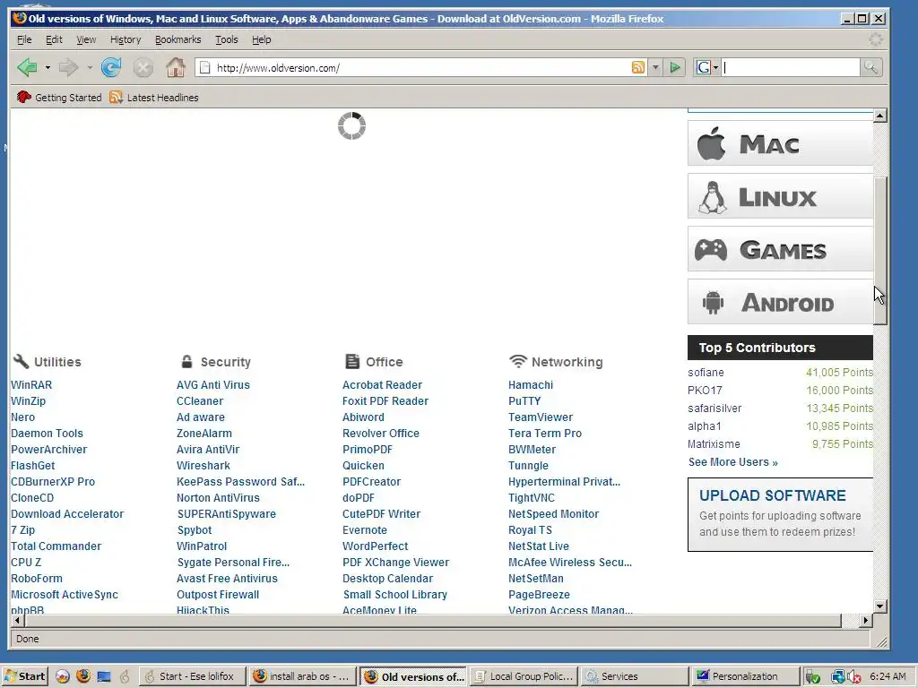Image resolution: width=918 pixels, height=688 pixels.
Task: Click the Security padlock icon
Action: click(186, 362)
